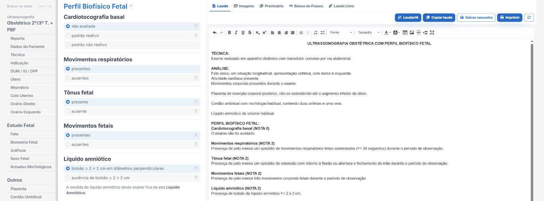The height and width of the screenshot is (201, 544).
Task: Click the indent block icon
Action: click(x=425, y=33)
